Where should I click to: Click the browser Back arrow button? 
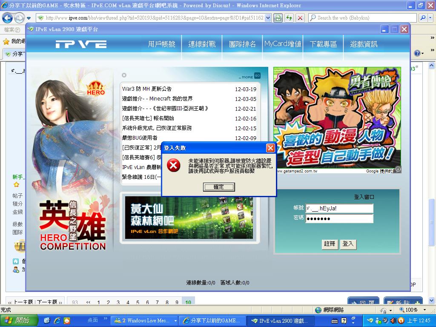coord(7,18)
